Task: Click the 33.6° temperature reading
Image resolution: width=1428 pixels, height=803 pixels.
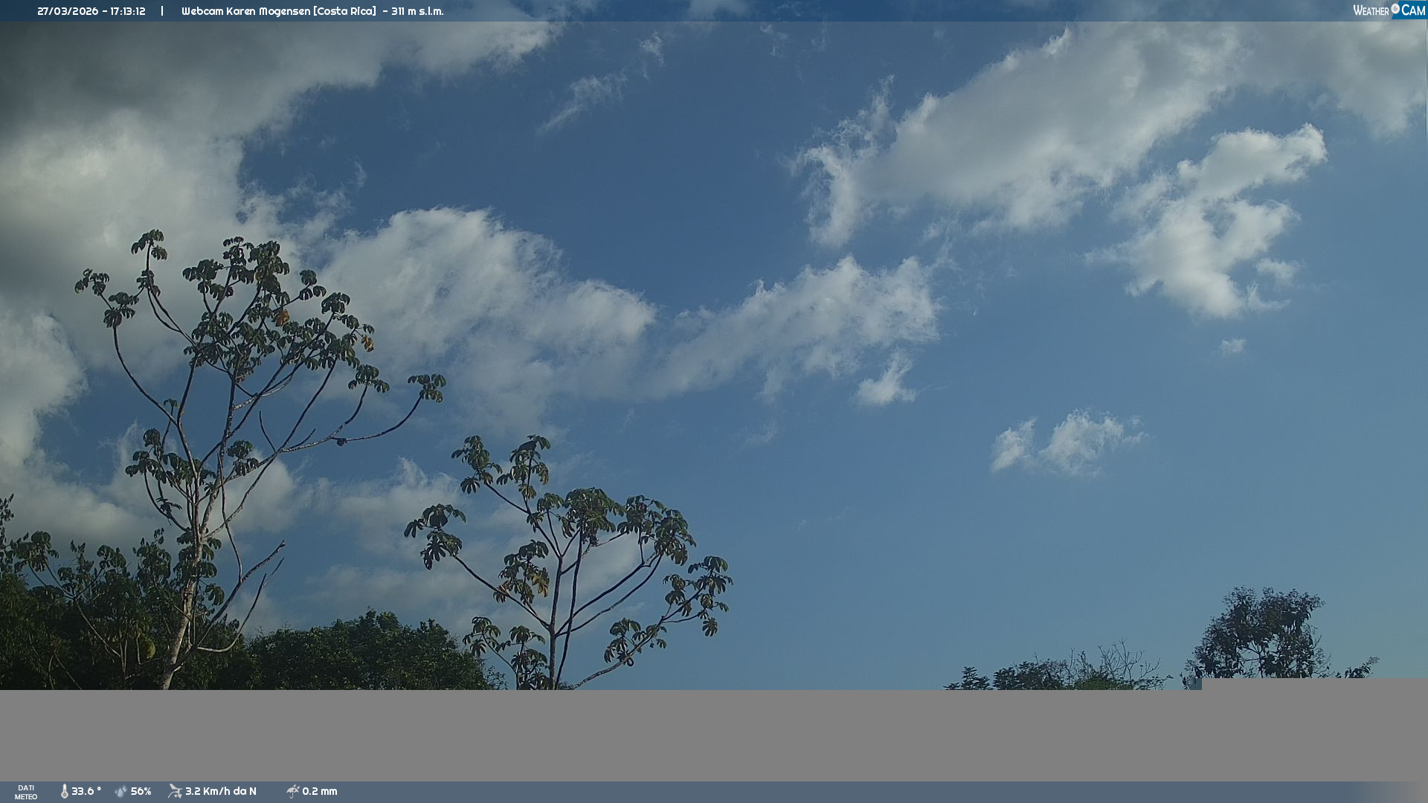Action: [x=86, y=791]
